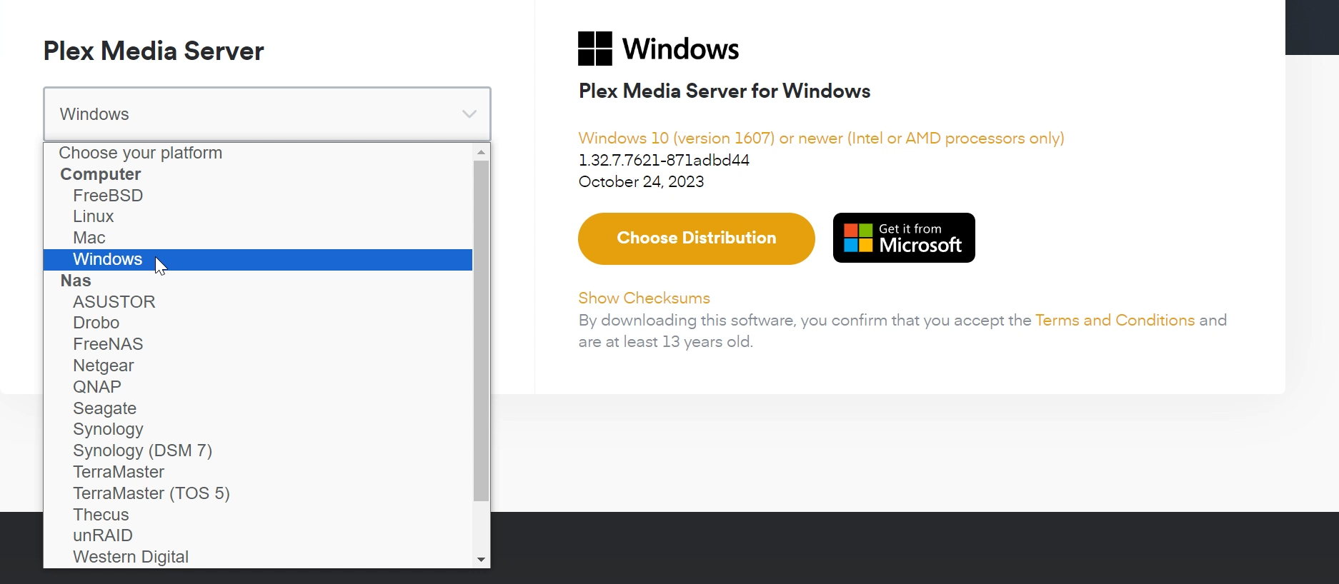Pick QNAP from the platform list
1339x584 pixels.
click(x=258, y=387)
